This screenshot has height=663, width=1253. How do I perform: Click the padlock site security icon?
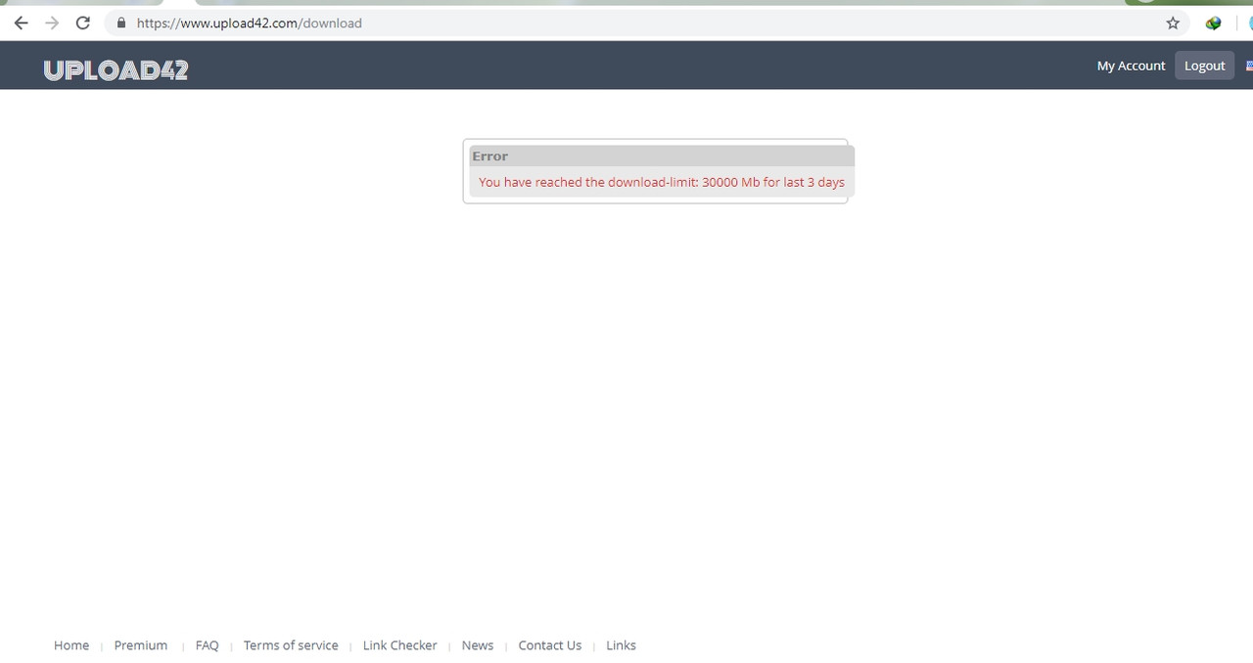121,22
